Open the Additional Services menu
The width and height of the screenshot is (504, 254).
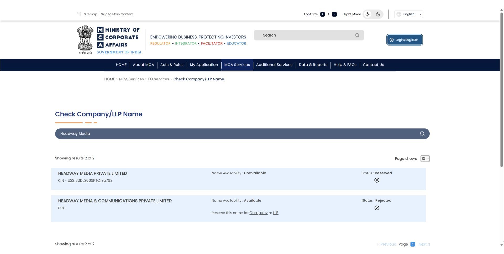[274, 65]
